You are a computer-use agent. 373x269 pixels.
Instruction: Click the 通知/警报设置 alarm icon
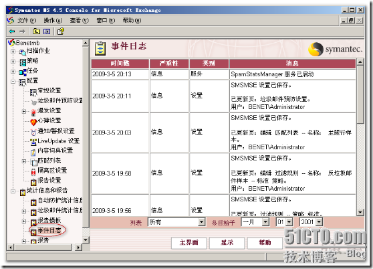[33, 132]
